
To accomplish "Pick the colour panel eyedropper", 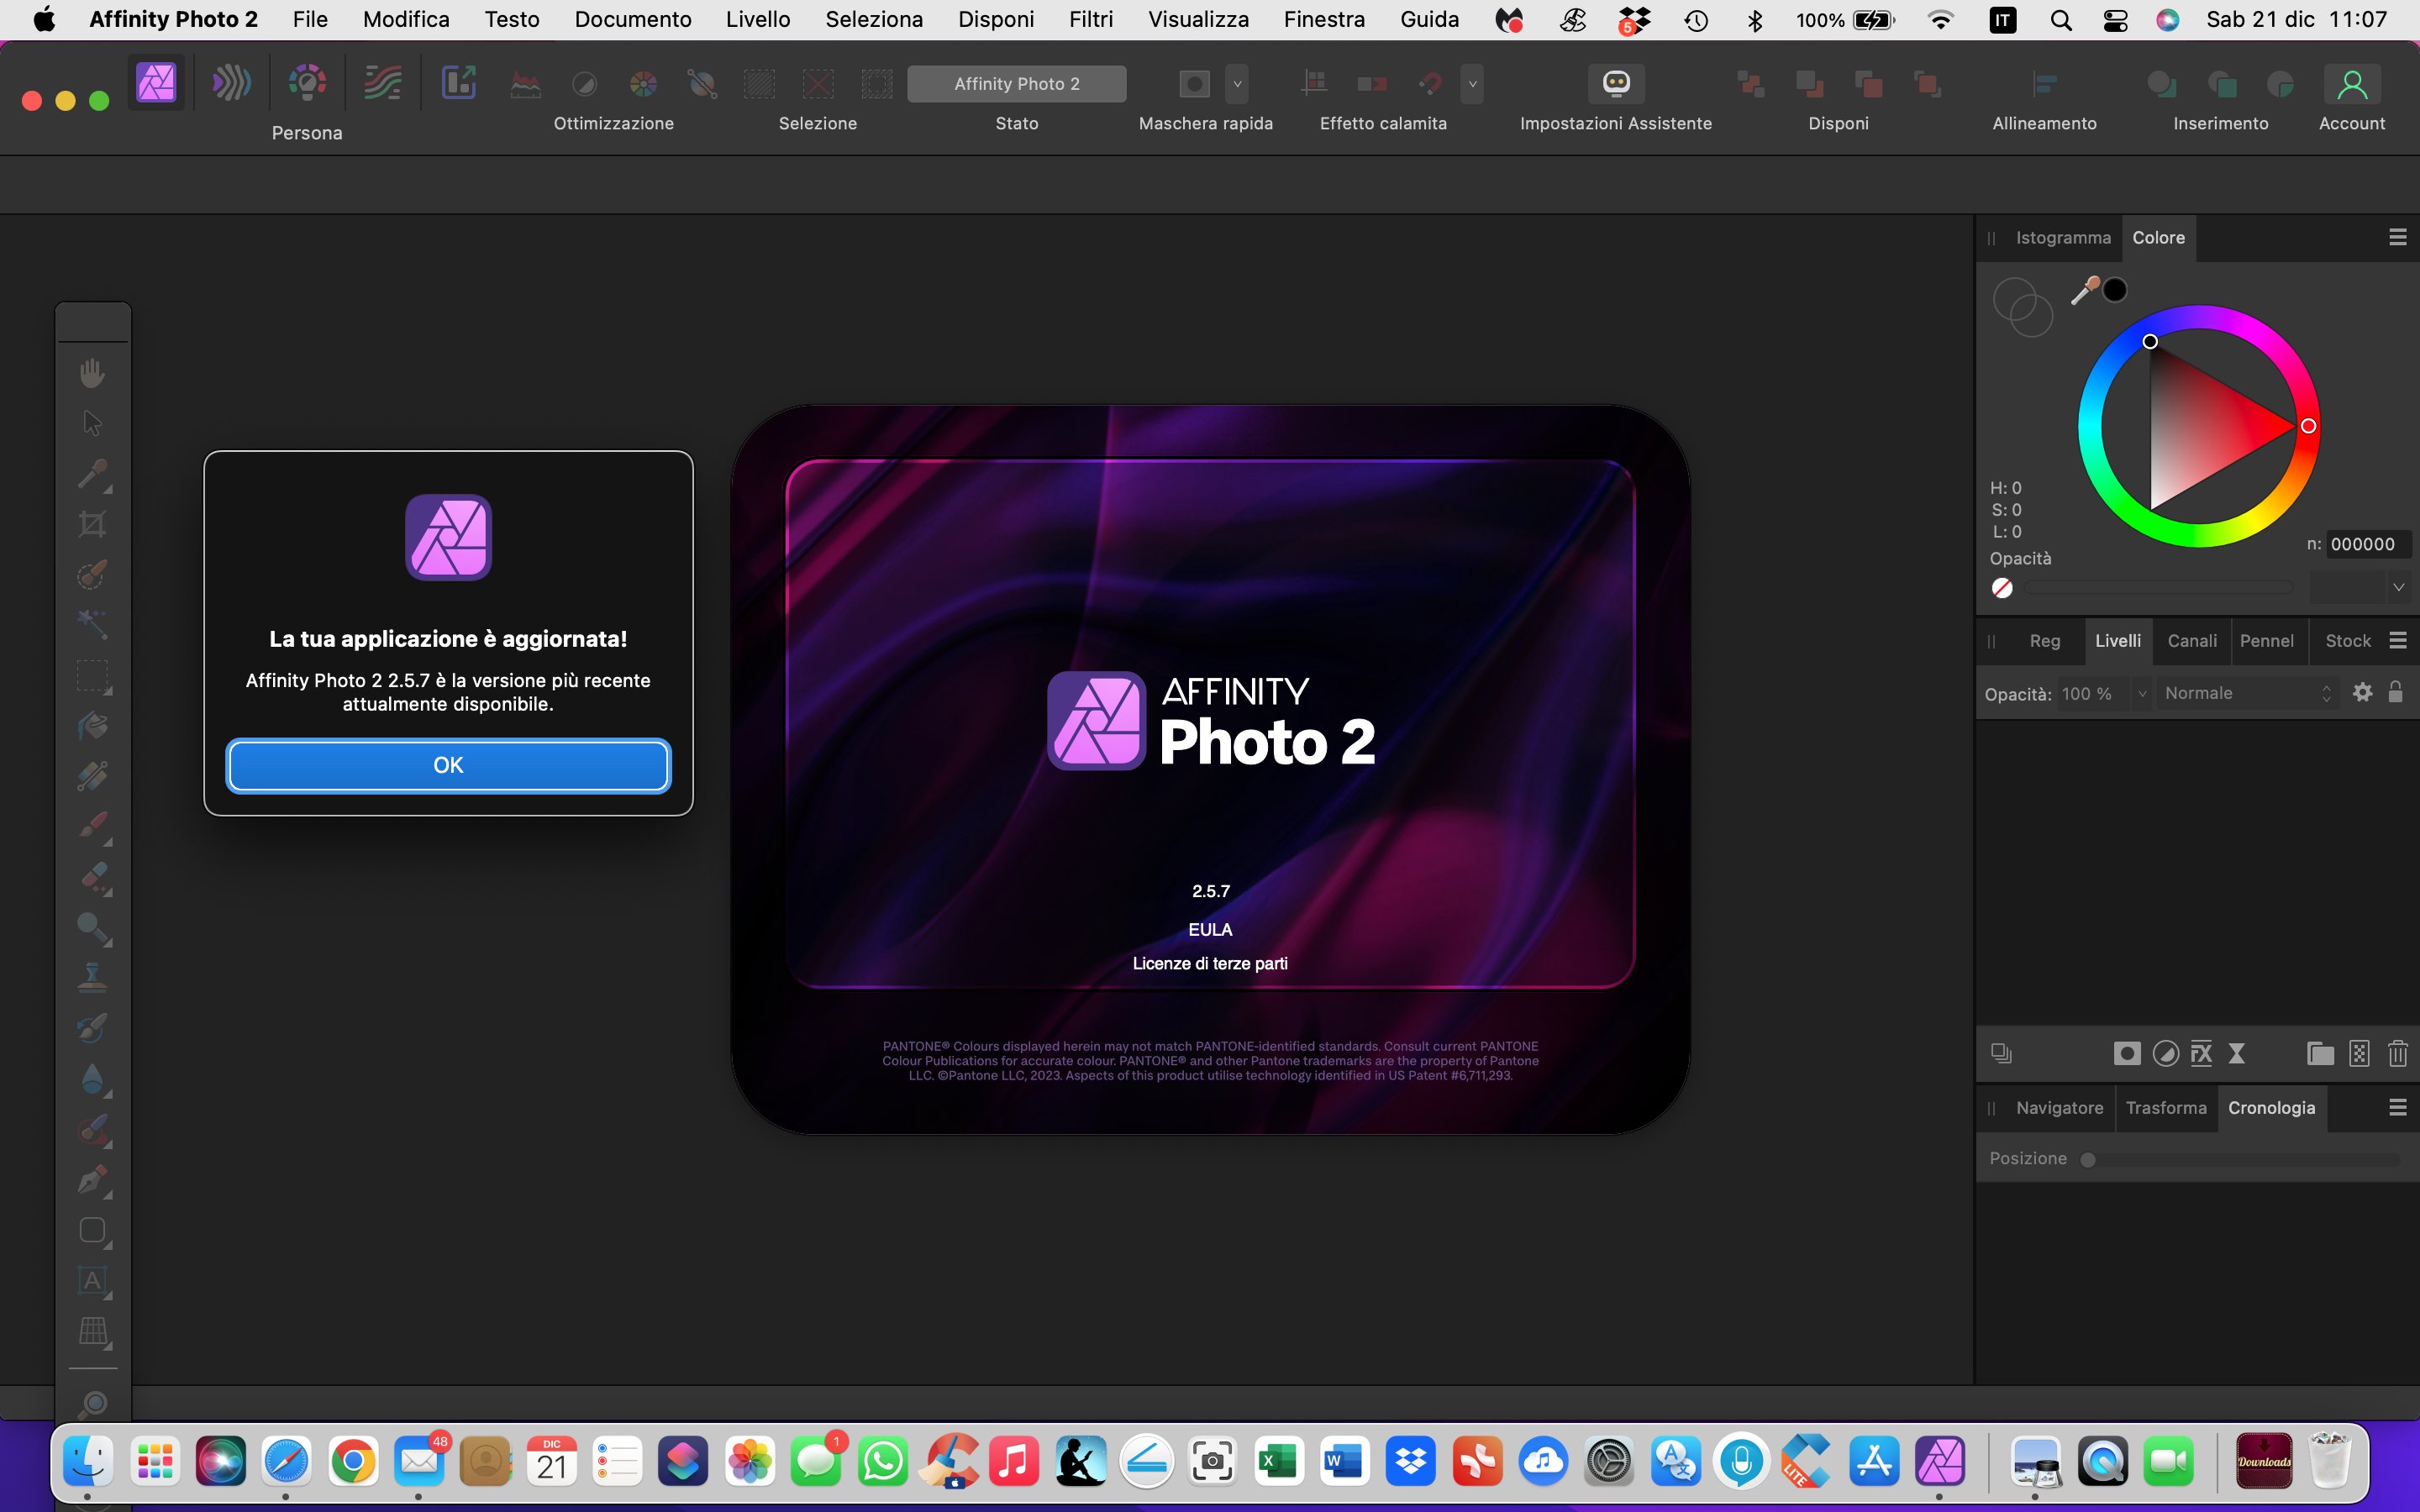I will coord(2084,291).
